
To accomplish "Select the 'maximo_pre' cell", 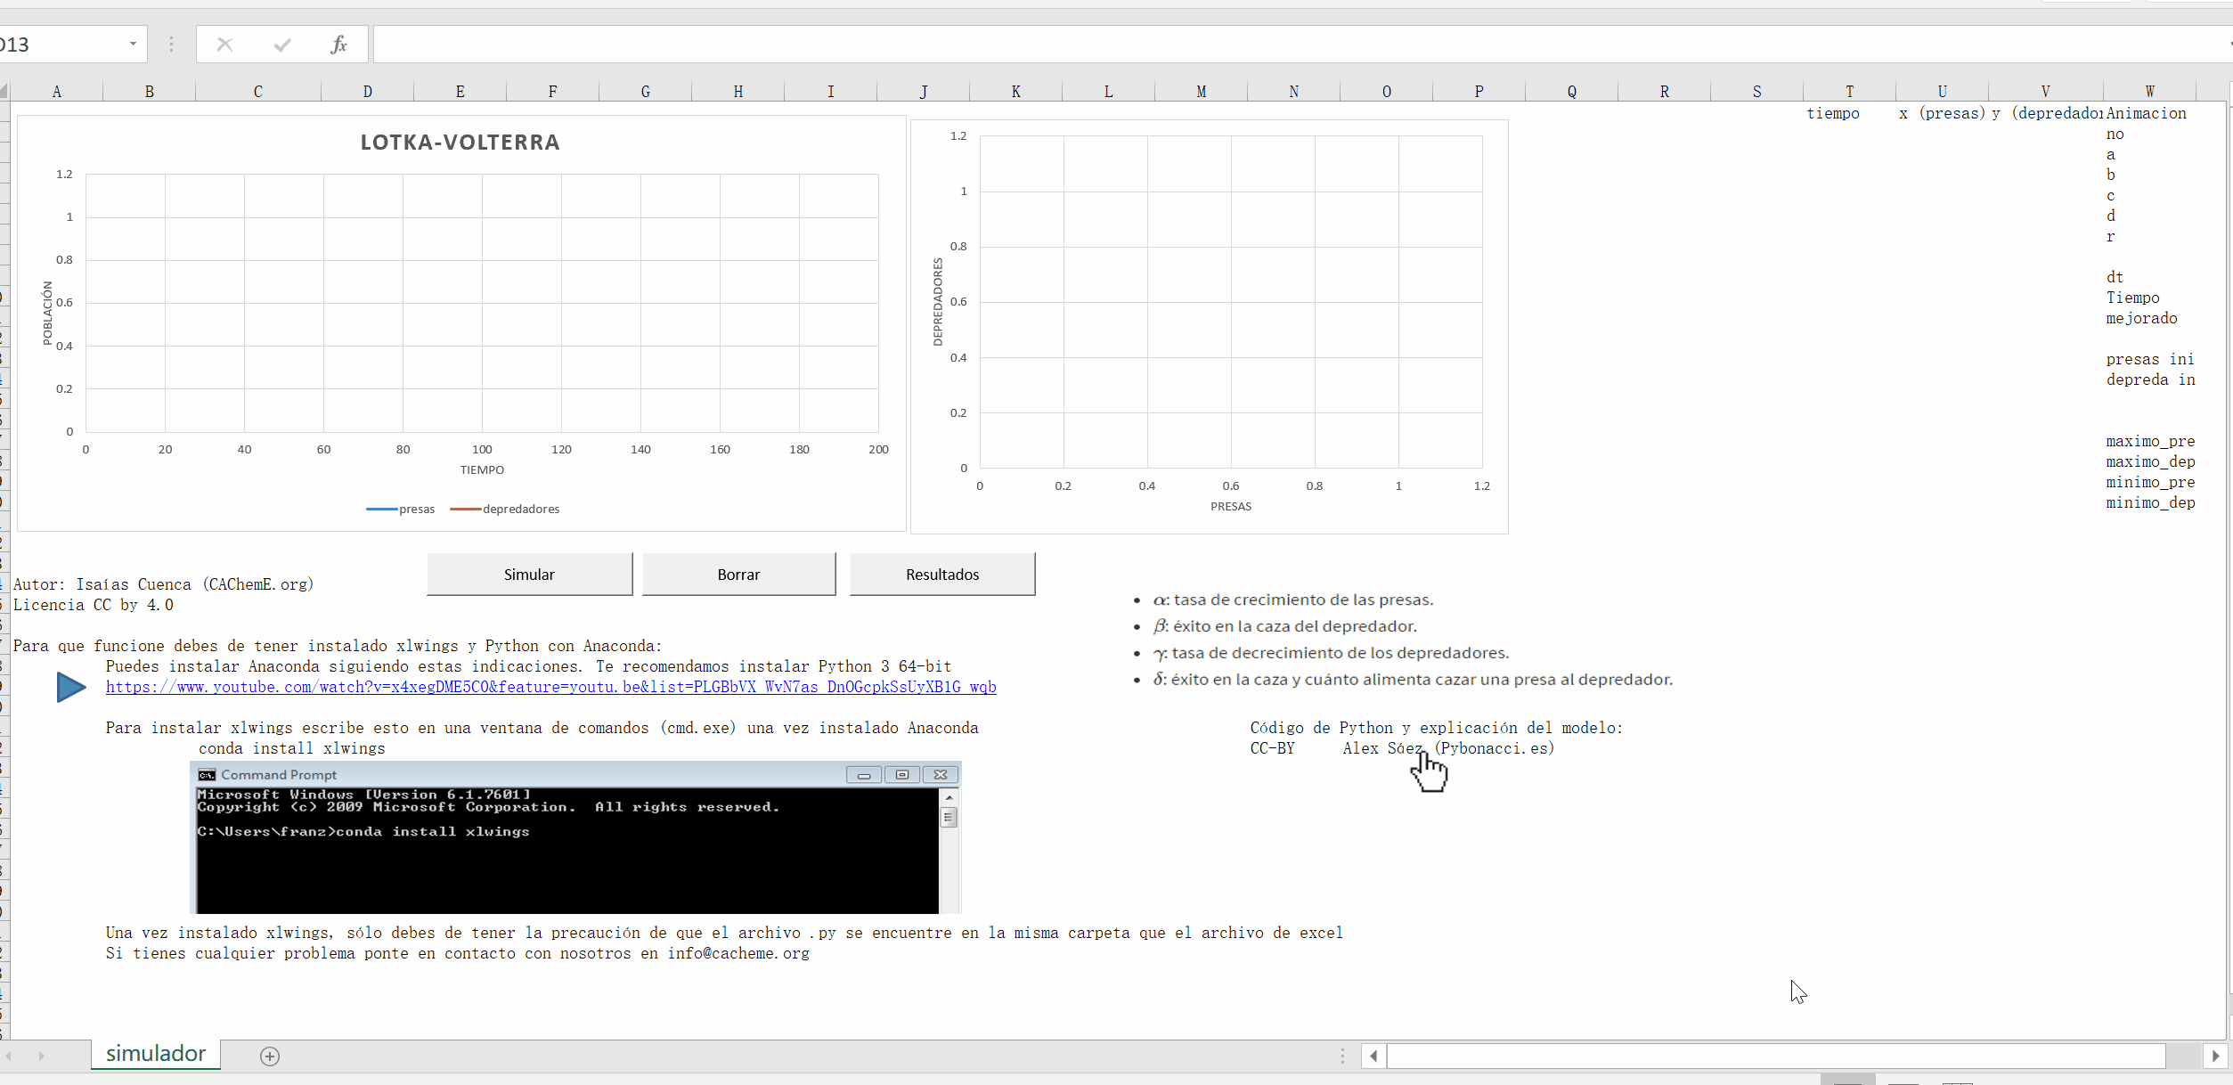I will coord(2149,441).
